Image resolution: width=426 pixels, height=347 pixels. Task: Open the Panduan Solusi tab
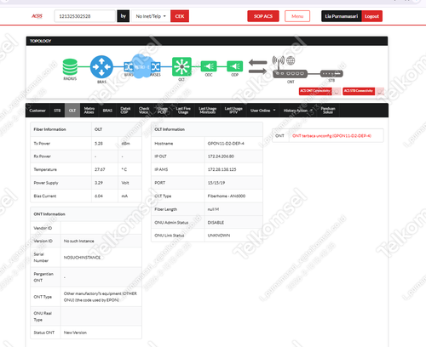coord(328,111)
